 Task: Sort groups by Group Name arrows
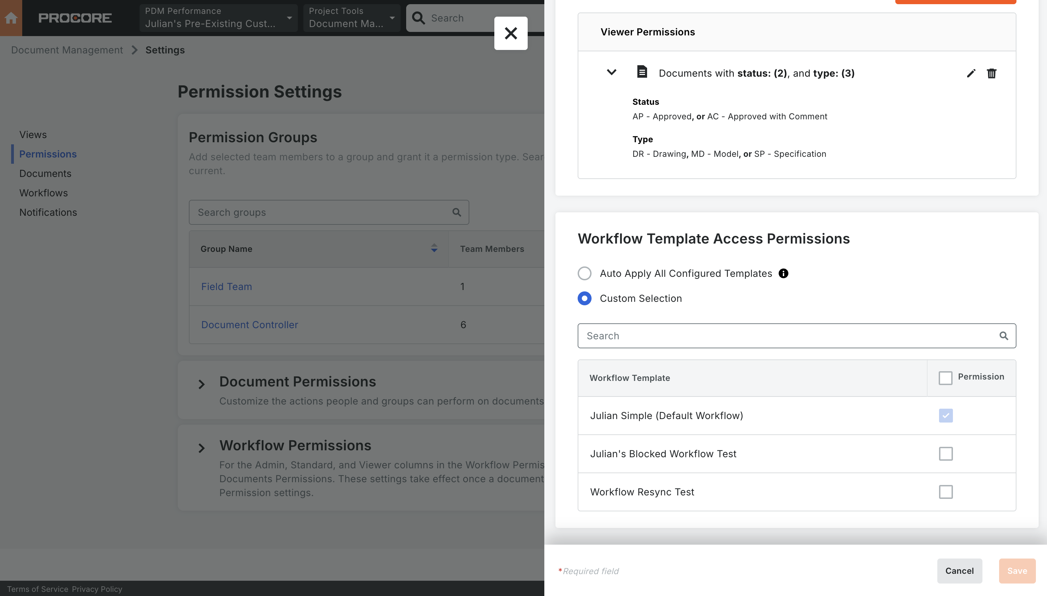[x=434, y=248]
